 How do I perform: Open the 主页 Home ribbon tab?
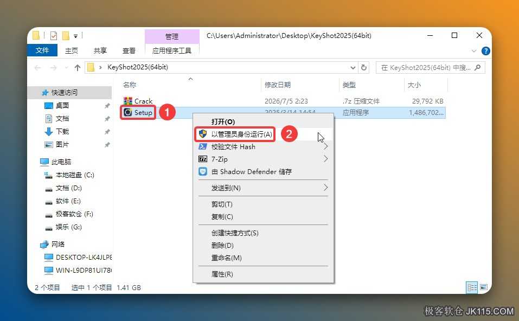(72, 50)
